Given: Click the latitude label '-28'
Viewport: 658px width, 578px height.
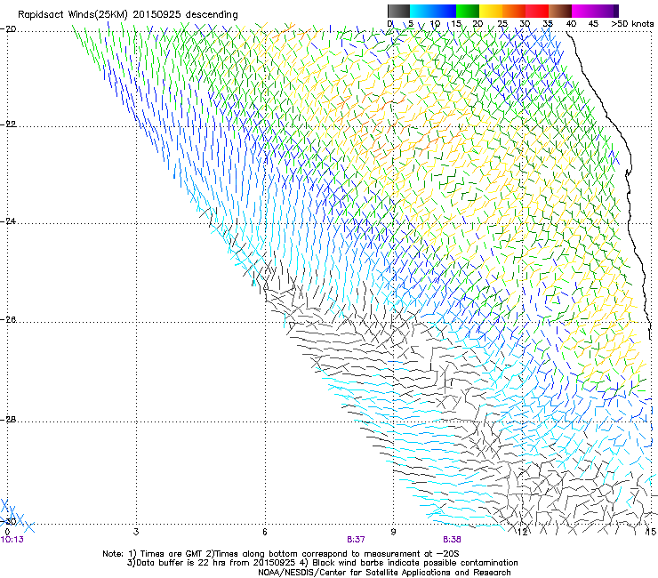Looking at the screenshot, I should click(x=8, y=420).
